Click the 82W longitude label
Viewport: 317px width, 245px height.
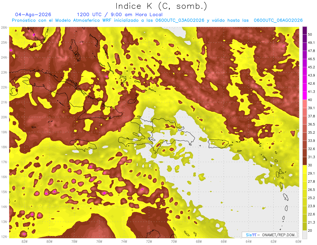(25, 241)
